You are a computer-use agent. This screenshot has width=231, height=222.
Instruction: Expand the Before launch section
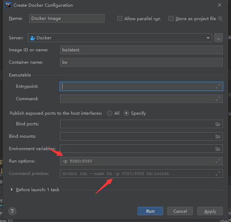(12, 190)
